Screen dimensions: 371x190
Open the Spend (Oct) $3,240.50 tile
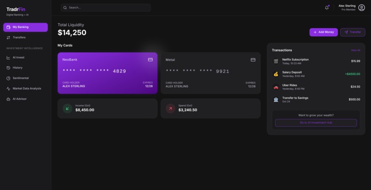tap(210, 108)
